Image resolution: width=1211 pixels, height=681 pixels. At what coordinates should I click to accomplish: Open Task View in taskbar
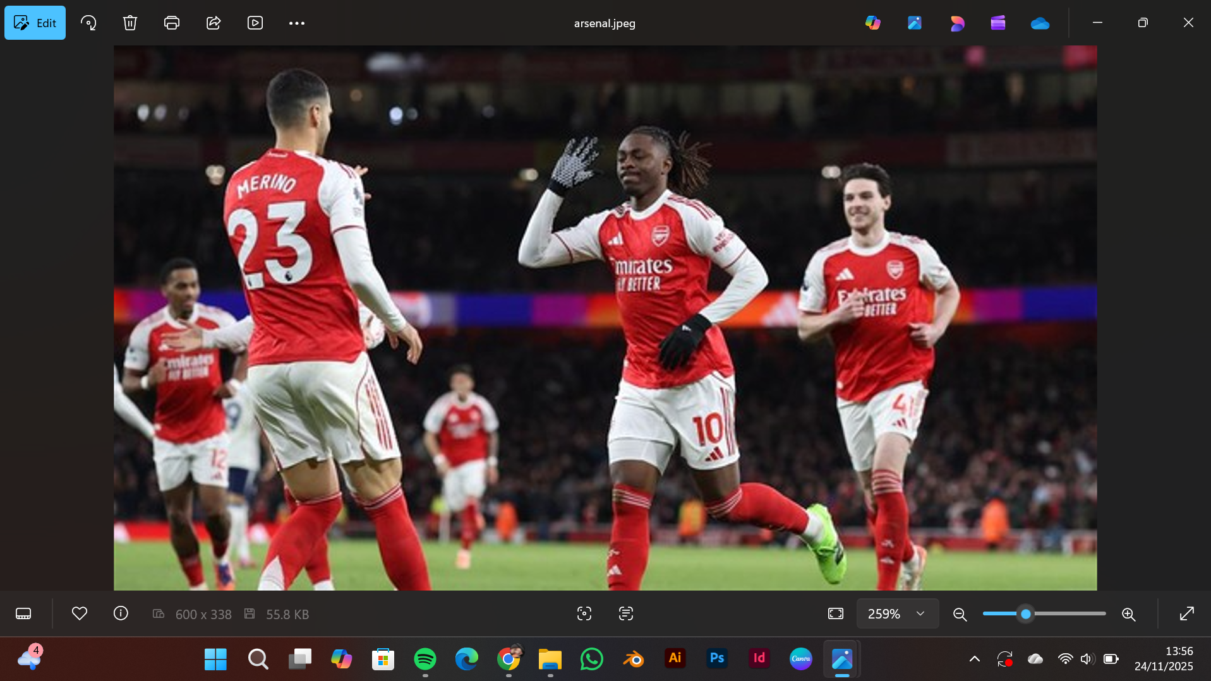300,659
